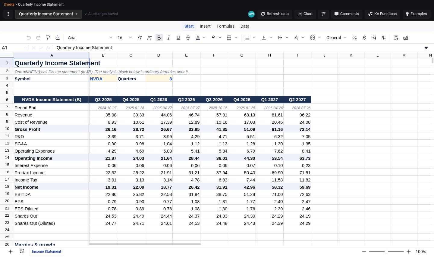Viewport: 434px width, 257px height.
Task: Open the three-dot main menu
Action: coord(8,14)
